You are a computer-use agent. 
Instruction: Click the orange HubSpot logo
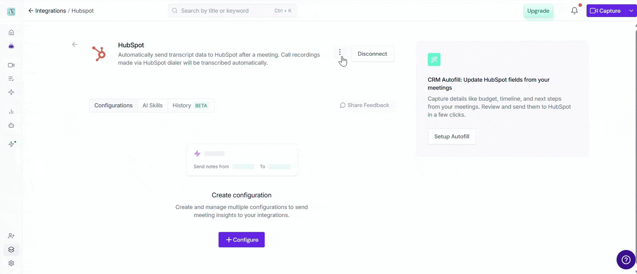point(99,54)
